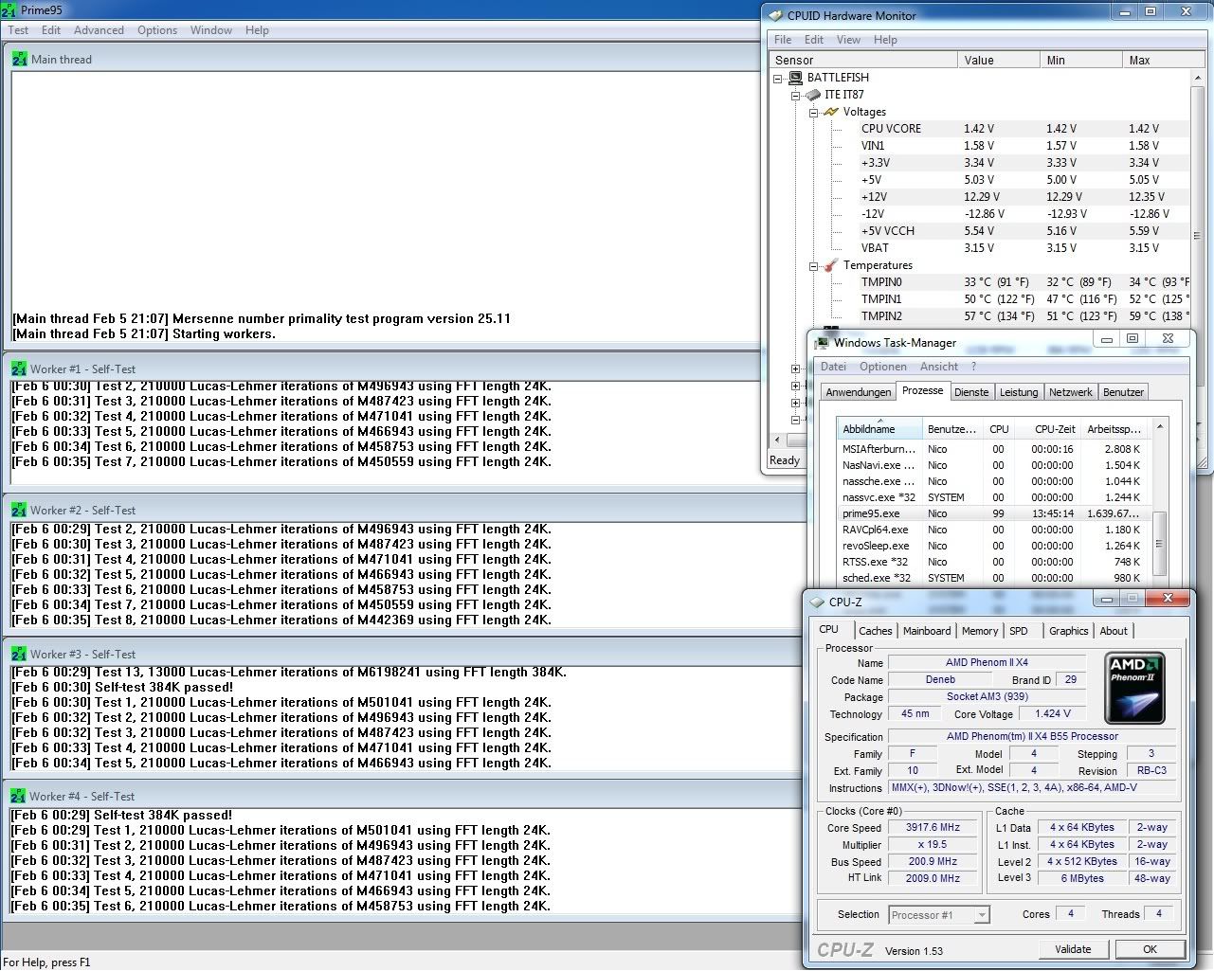Collapse the Voltages tree node
This screenshot has width=1214, height=971.
(x=813, y=112)
